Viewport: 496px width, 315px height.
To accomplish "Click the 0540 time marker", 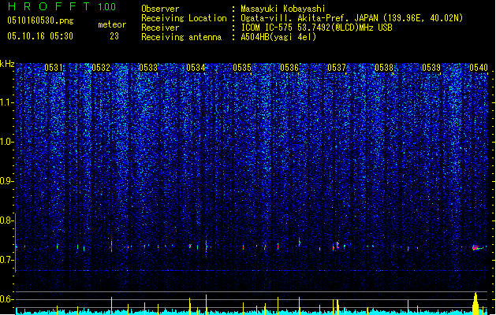I will pyautogui.click(x=479, y=68).
